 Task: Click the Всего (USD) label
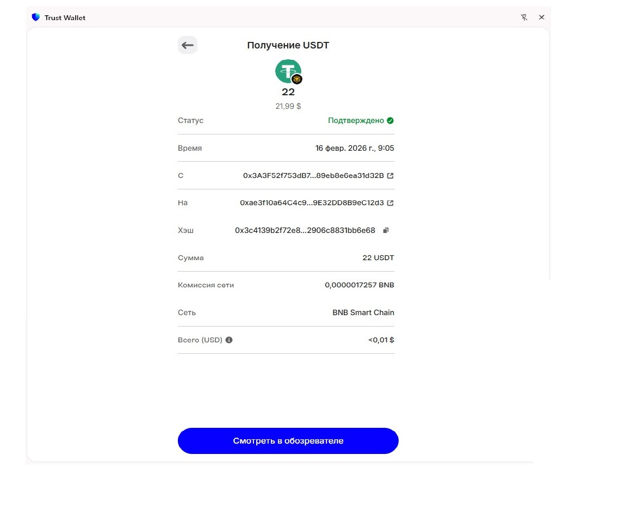[x=200, y=340]
